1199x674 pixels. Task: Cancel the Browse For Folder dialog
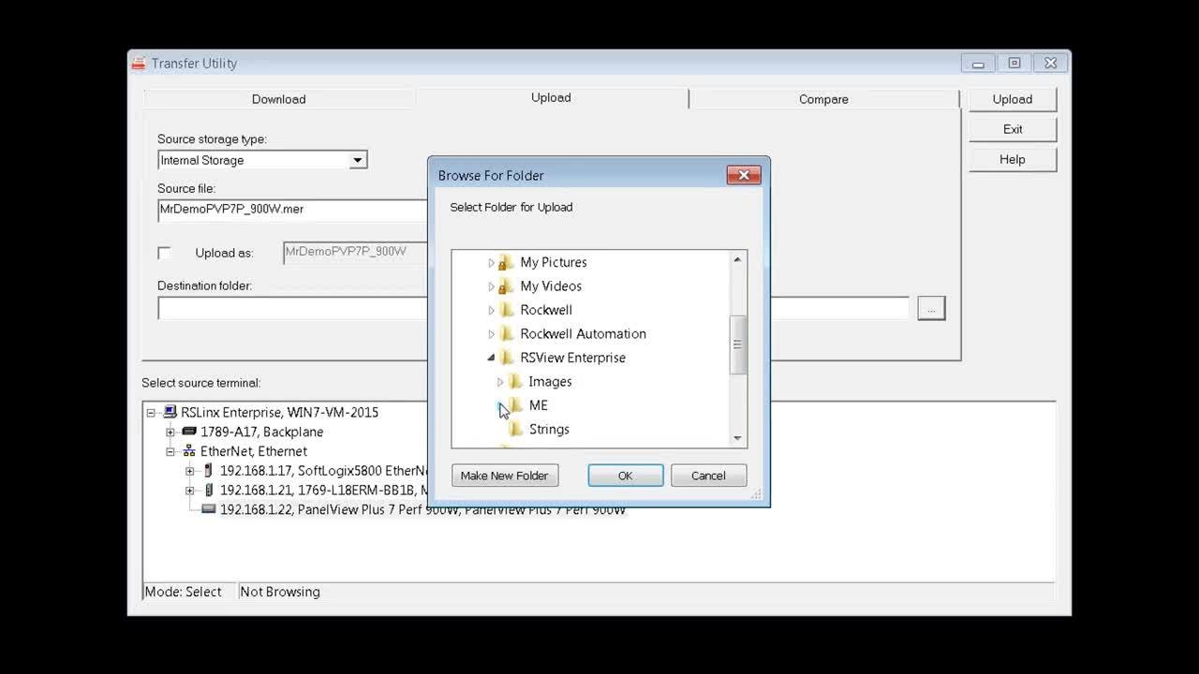[708, 476]
